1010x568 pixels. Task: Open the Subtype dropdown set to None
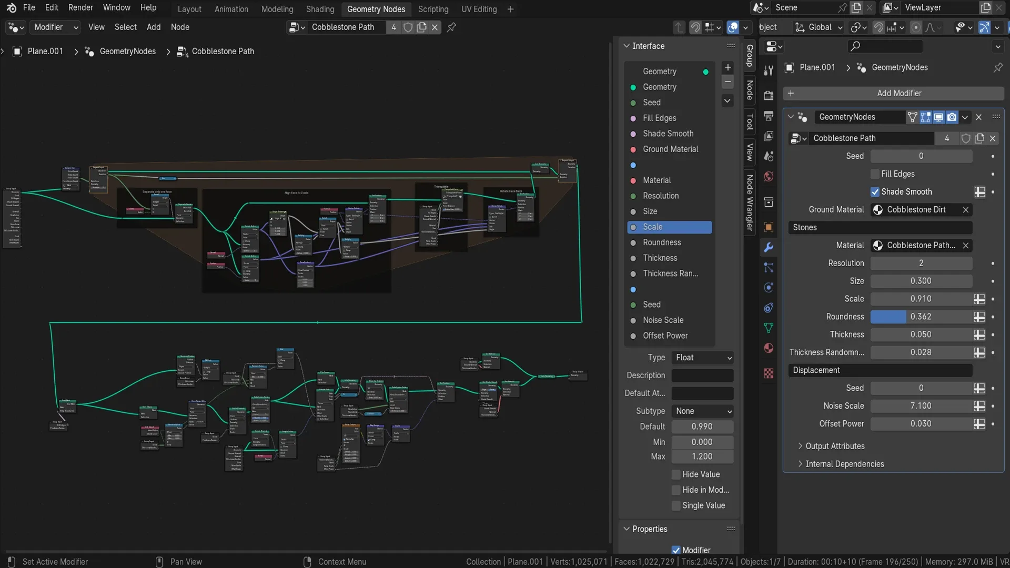click(x=702, y=411)
